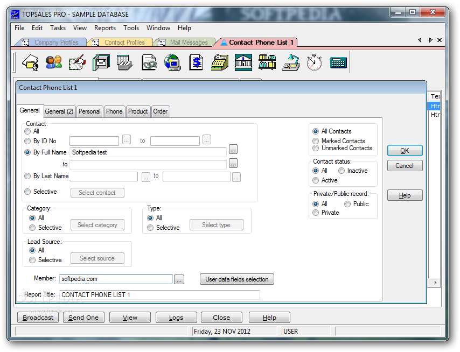
Task: Select the 'By ID No' radio option
Action: [27, 141]
